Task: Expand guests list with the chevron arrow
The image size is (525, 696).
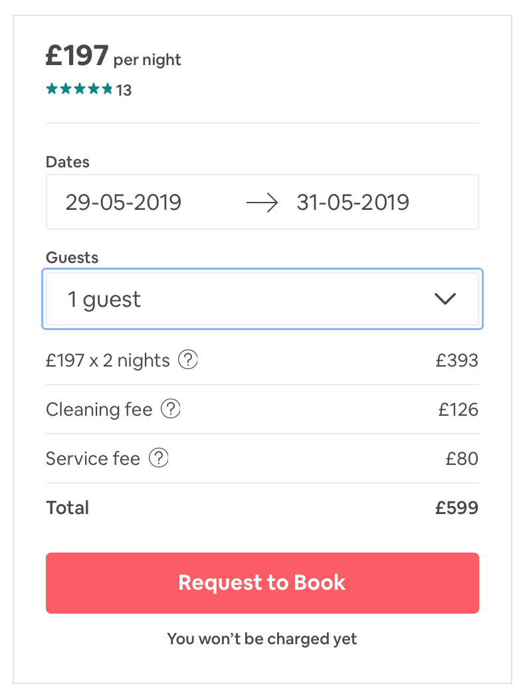Action: [445, 299]
